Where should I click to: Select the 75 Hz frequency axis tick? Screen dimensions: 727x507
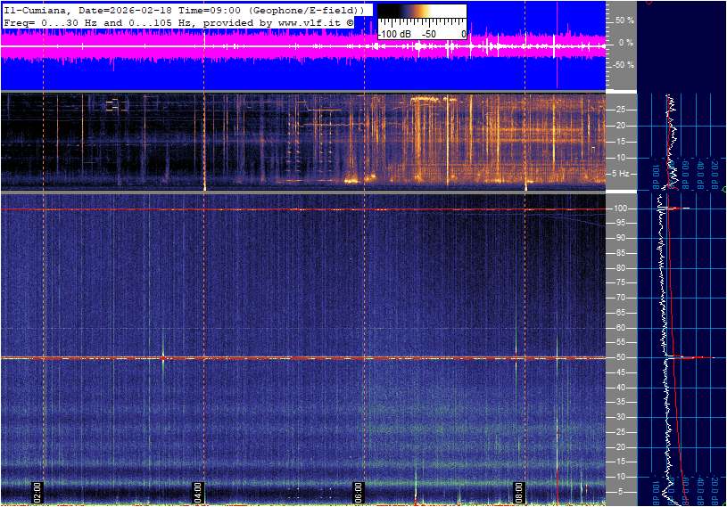[x=621, y=282]
